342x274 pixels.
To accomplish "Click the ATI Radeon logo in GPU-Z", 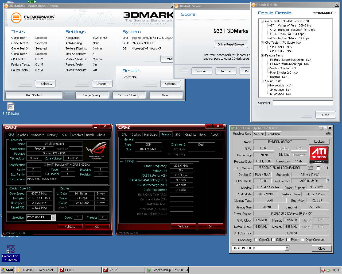I will pyautogui.click(x=319, y=155).
